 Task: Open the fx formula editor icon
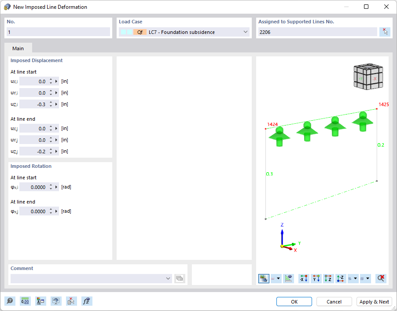[x=87, y=301]
